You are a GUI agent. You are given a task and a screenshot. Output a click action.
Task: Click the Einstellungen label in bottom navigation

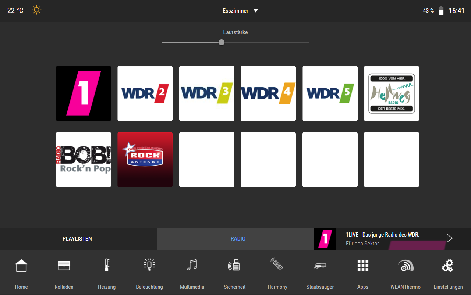click(448, 287)
